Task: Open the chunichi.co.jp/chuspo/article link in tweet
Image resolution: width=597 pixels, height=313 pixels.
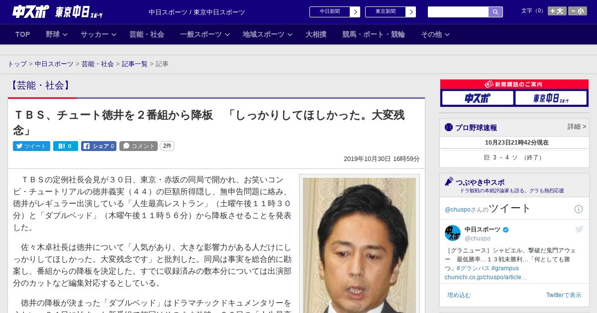Action: [486, 277]
